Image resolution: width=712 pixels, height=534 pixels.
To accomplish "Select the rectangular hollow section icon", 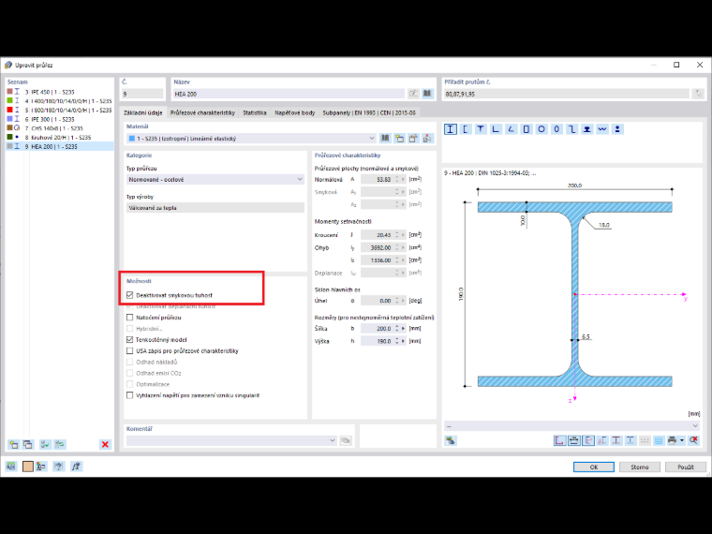I will tap(527, 129).
